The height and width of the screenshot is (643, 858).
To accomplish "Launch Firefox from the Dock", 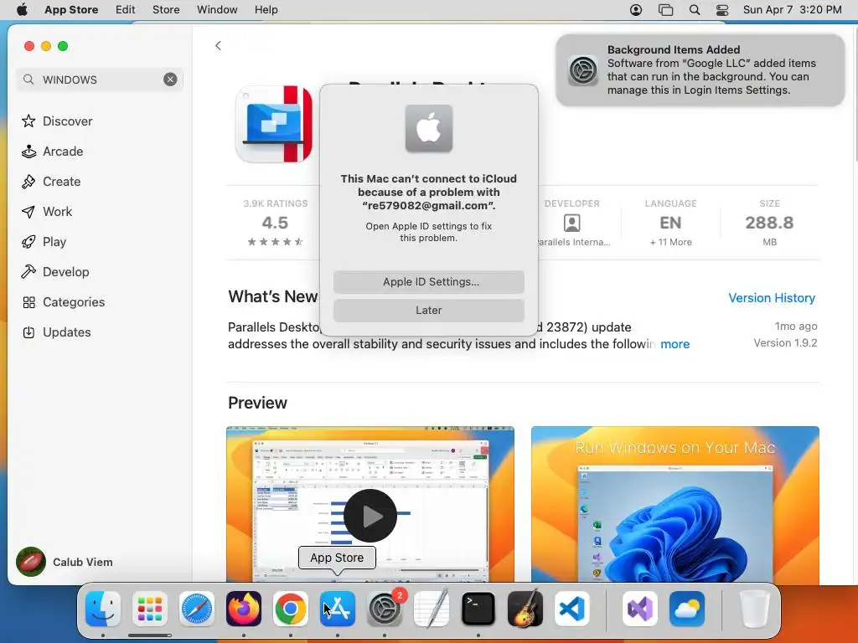I will click(244, 609).
